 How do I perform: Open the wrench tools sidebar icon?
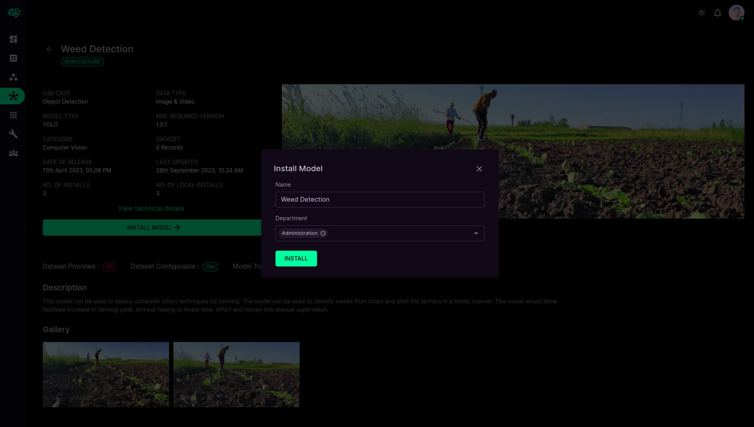(13, 134)
